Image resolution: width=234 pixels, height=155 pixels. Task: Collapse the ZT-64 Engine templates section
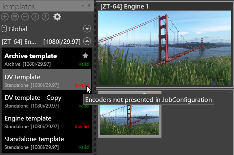click(x=87, y=41)
